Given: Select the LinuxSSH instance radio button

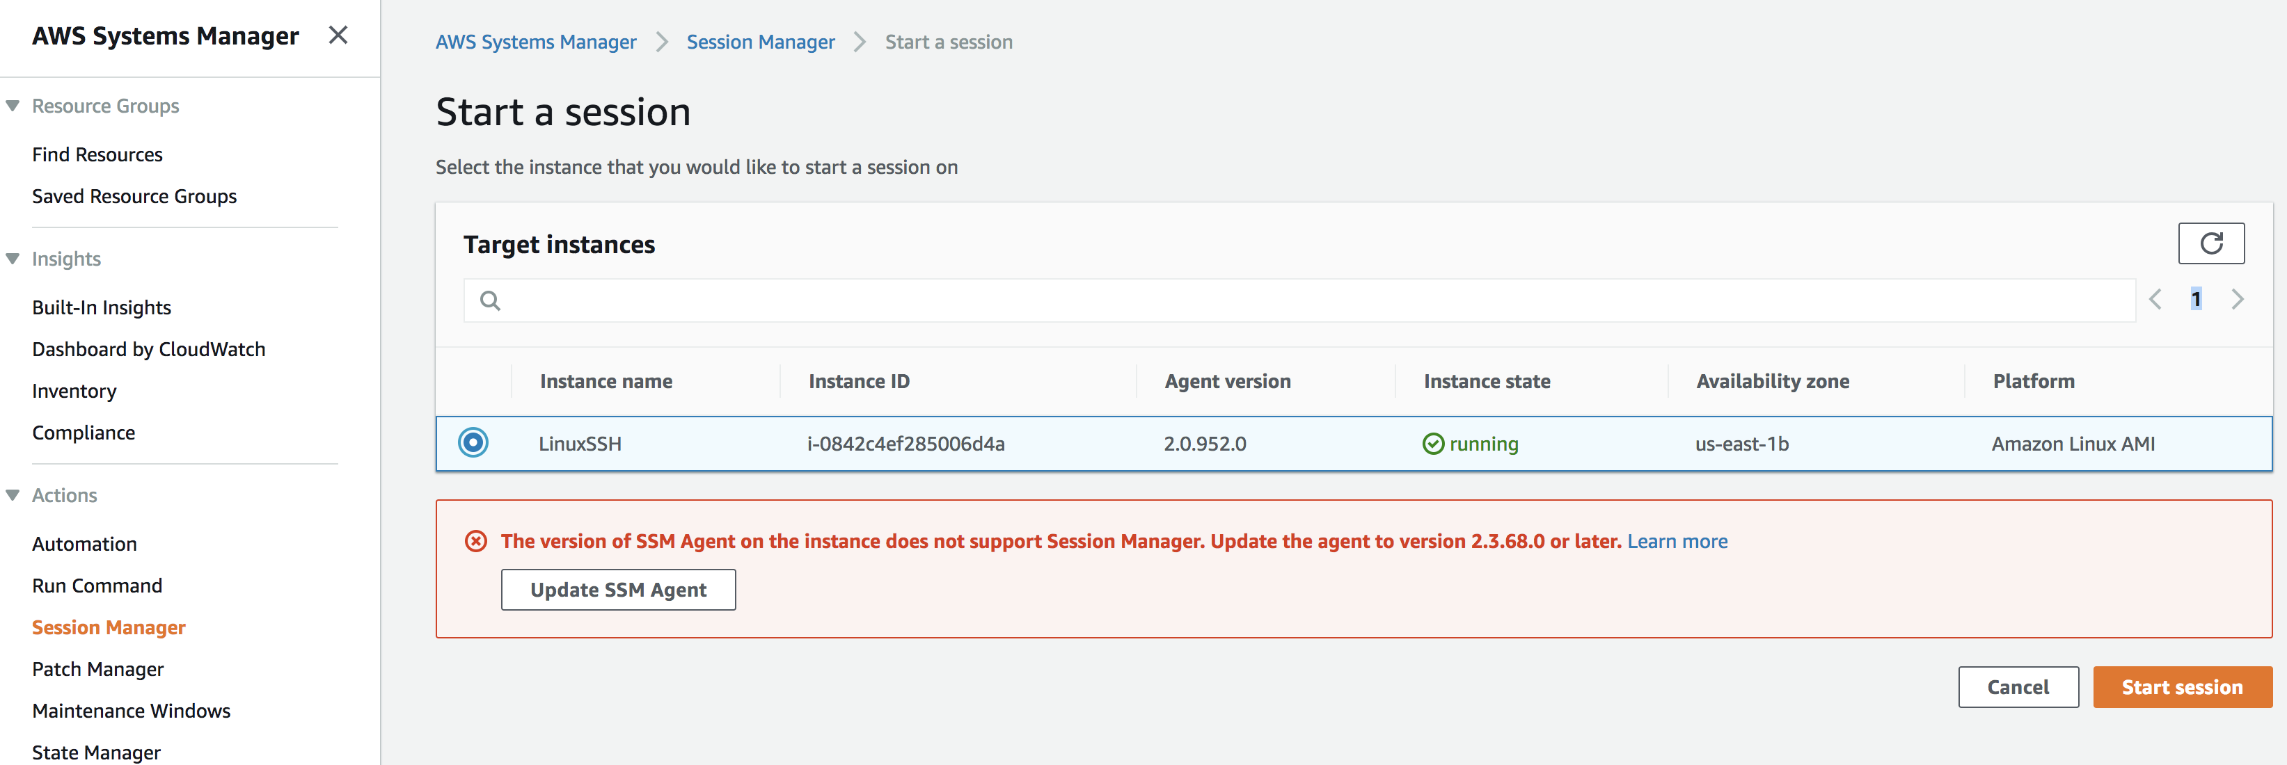Looking at the screenshot, I should click(x=473, y=443).
